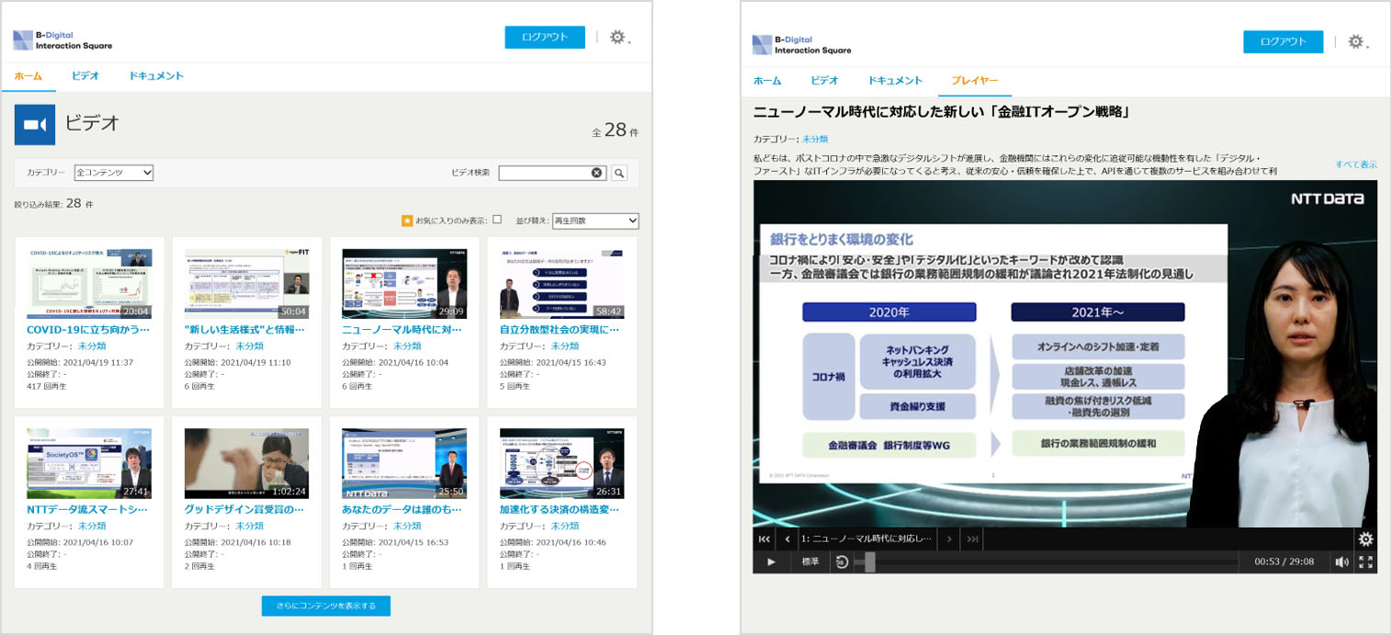1392x635 pixels.
Task: Mute audio with the speaker icon
Action: (x=1341, y=561)
